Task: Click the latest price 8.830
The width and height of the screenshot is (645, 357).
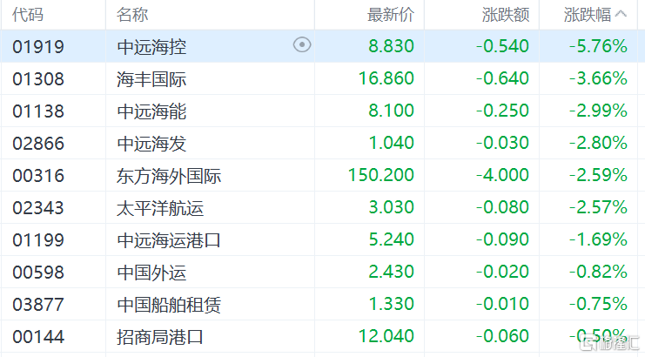Action: (x=391, y=45)
